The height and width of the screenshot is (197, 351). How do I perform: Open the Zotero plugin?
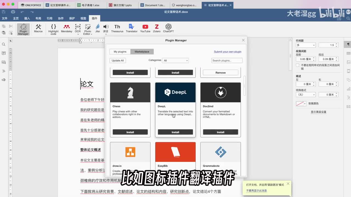(157, 28)
